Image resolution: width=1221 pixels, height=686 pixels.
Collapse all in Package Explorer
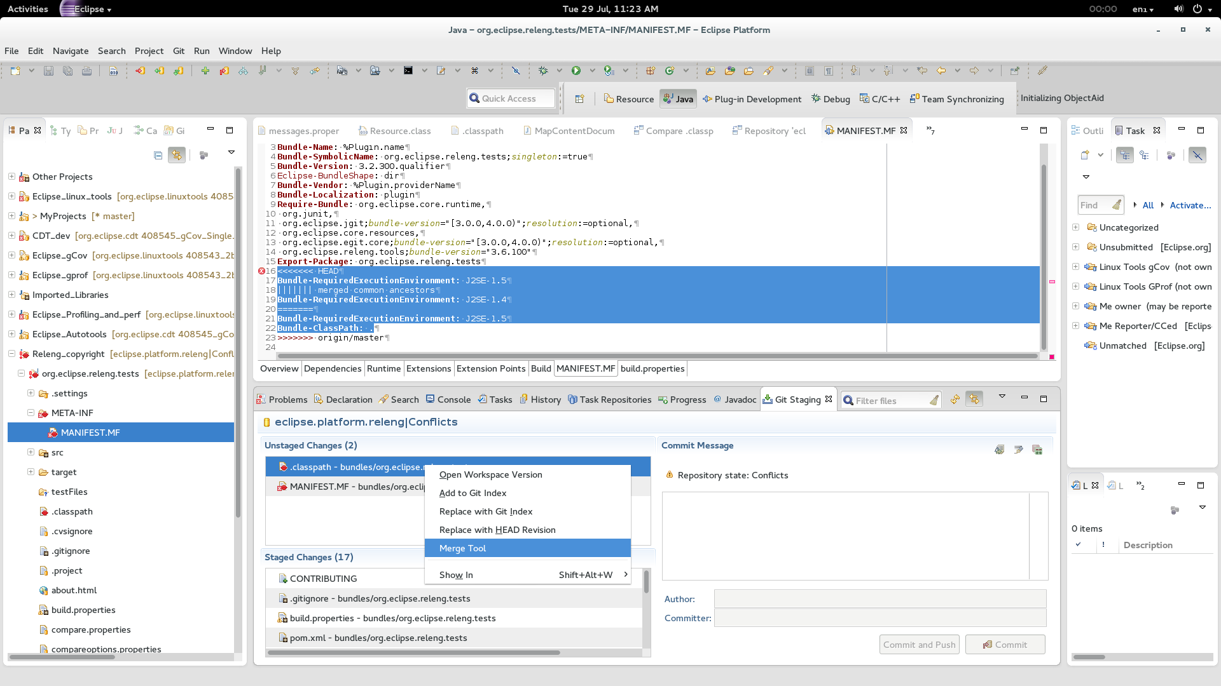pyautogui.click(x=158, y=155)
